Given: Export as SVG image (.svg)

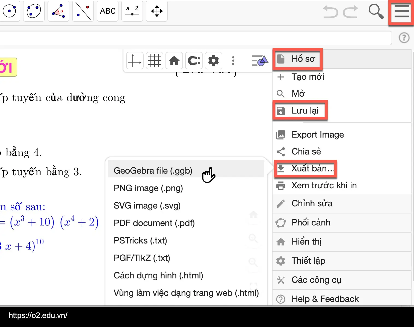Looking at the screenshot, I should [186, 206].
